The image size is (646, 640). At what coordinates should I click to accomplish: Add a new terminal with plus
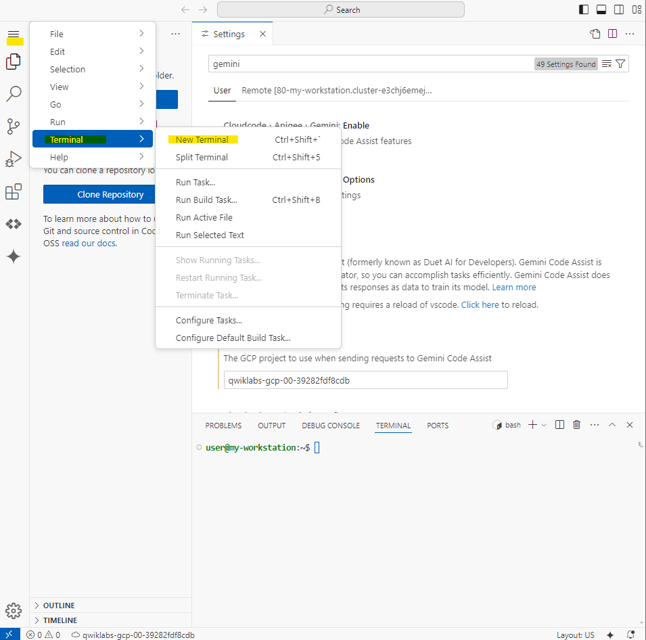coord(532,425)
